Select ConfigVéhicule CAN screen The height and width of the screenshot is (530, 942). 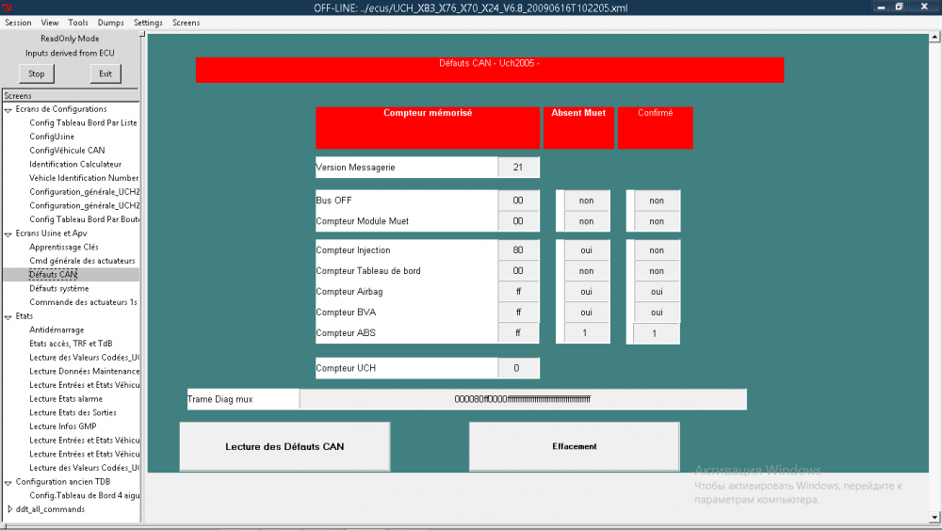pos(67,150)
